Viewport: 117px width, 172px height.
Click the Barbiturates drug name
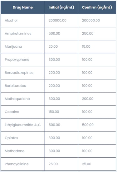click(x=15, y=86)
